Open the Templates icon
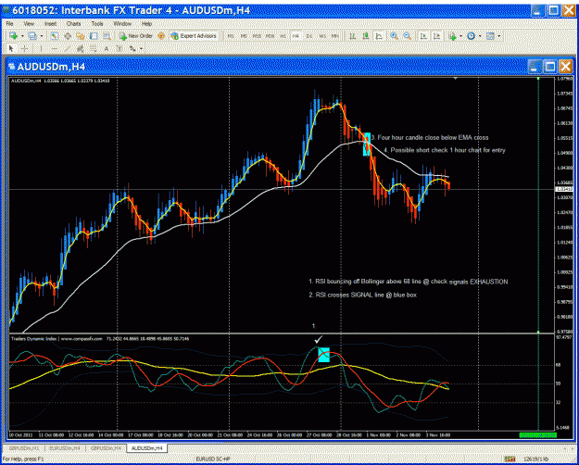Viewport: 579px width, 465px height. 490,36
